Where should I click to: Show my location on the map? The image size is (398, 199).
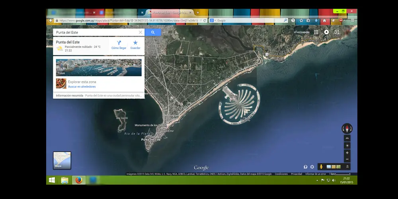[347, 145]
